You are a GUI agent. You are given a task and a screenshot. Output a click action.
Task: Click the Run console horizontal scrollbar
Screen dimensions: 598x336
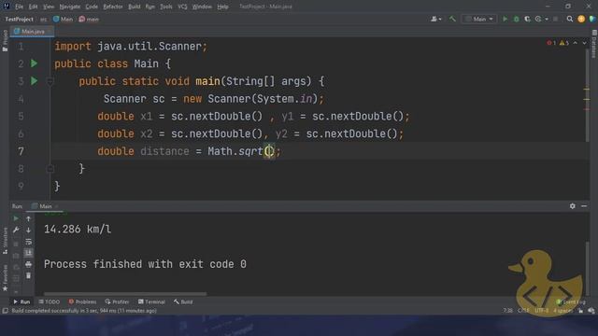click(125, 294)
